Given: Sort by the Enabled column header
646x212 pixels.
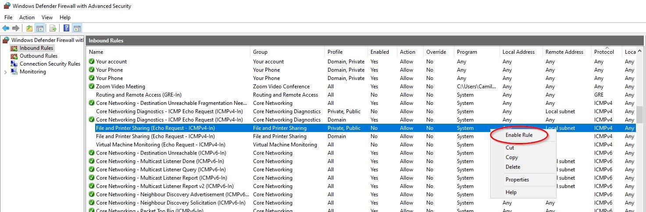Looking at the screenshot, I should point(382,52).
